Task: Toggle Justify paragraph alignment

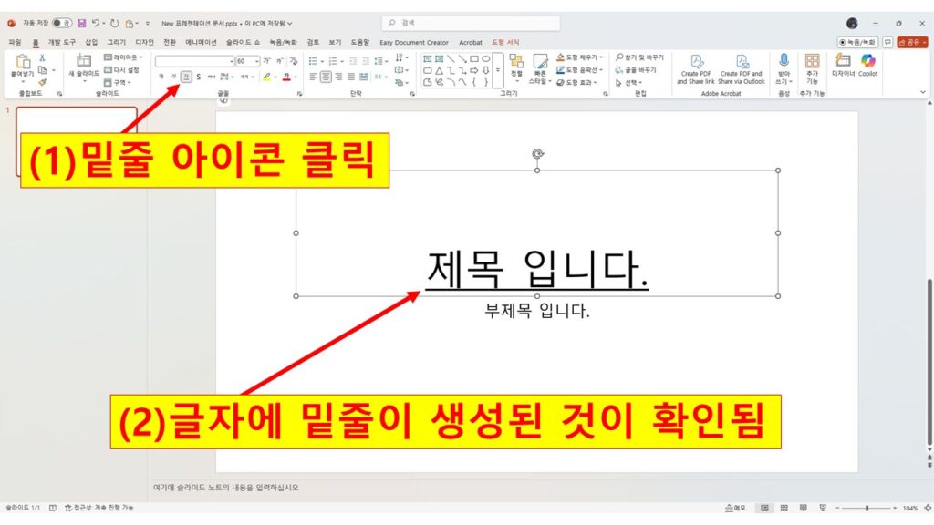Action: (351, 77)
